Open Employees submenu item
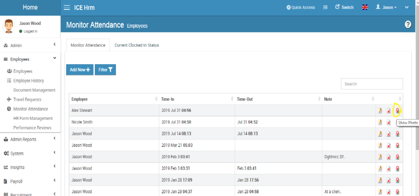Viewport: 419px width, 196px height. 23,71
